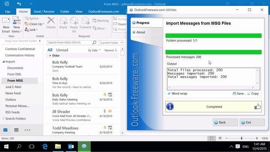Click the Undo arrow in title bar

coord(19,4)
